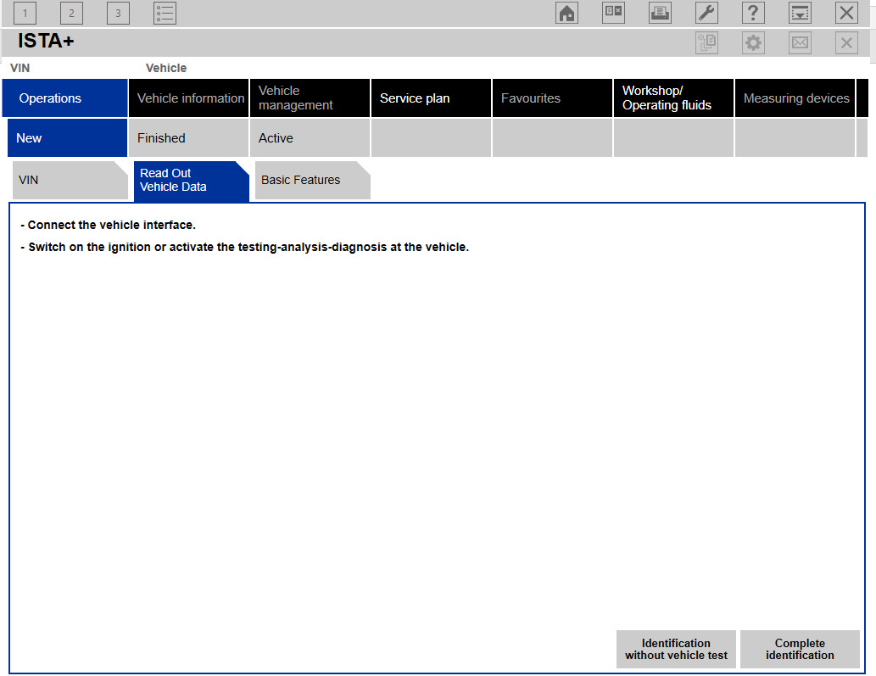
Task: Click the printer icon
Action: (660, 13)
